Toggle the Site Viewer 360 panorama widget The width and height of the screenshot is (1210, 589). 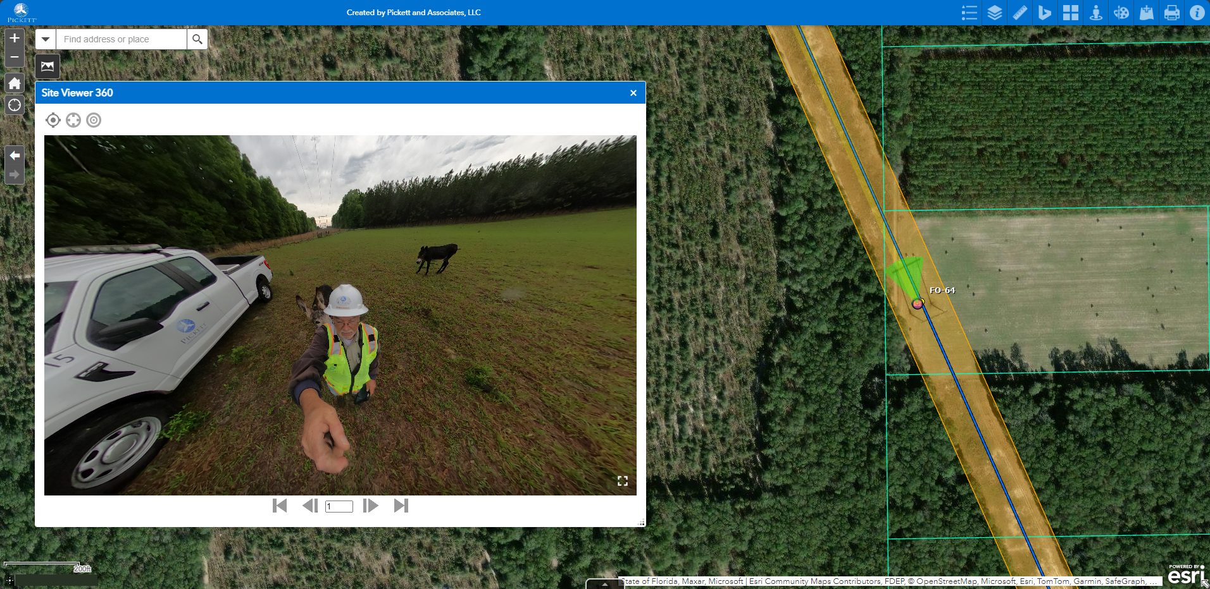pos(47,66)
